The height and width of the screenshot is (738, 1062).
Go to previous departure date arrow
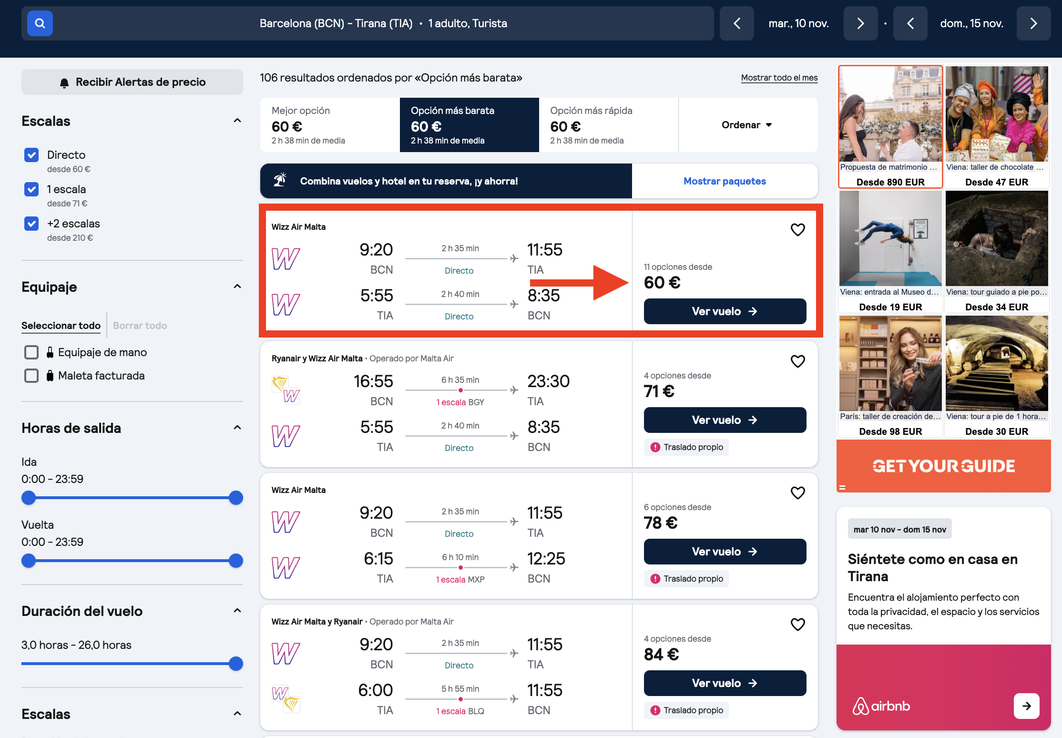[736, 23]
